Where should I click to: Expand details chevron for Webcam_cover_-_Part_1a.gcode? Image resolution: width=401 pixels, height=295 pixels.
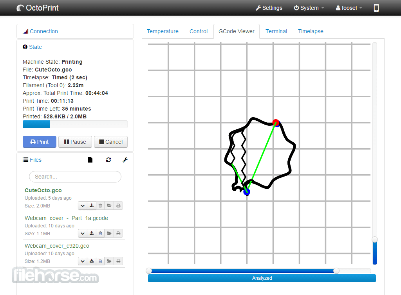point(82,233)
